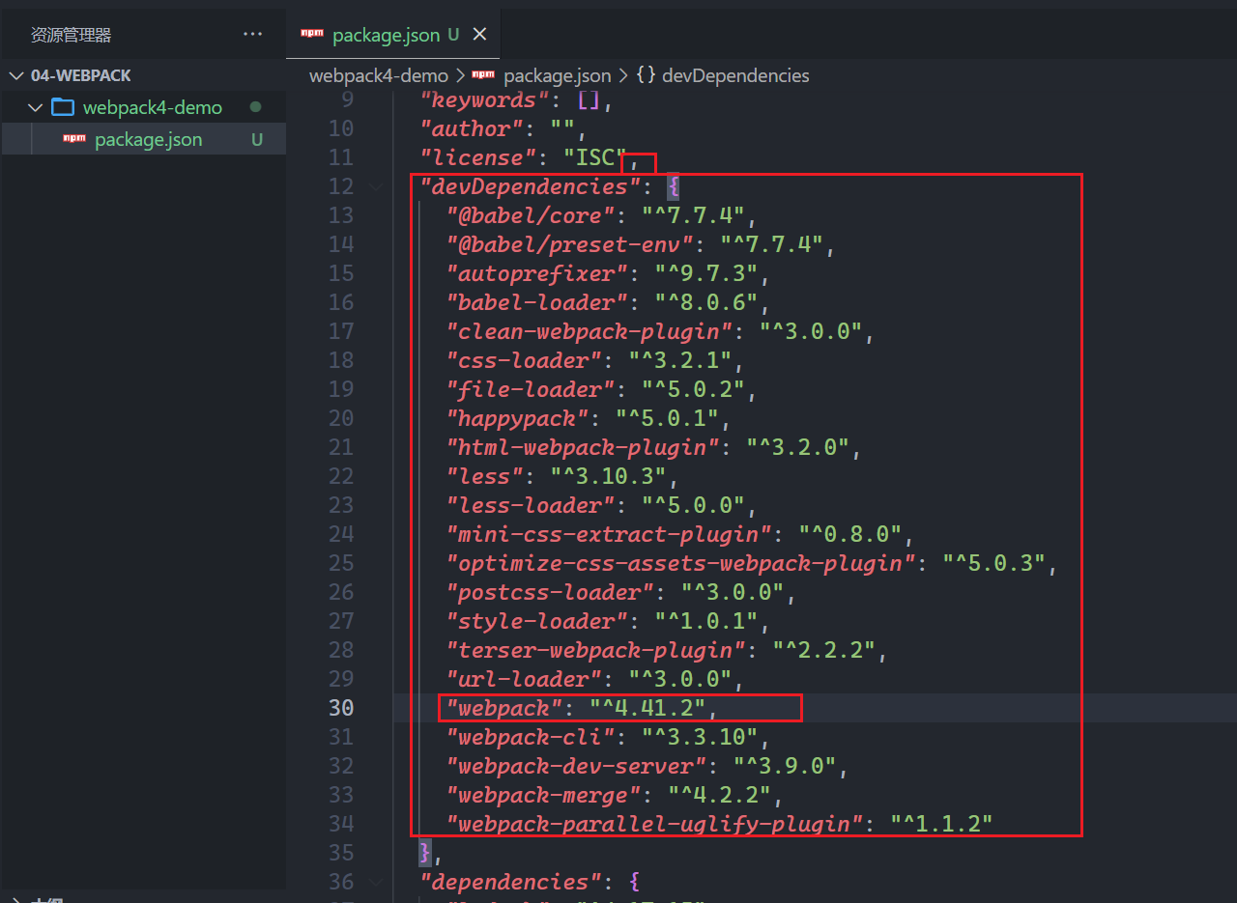Click the "html-webpack-plugin" key
Viewport: 1237px width, 903px height.
tap(583, 447)
